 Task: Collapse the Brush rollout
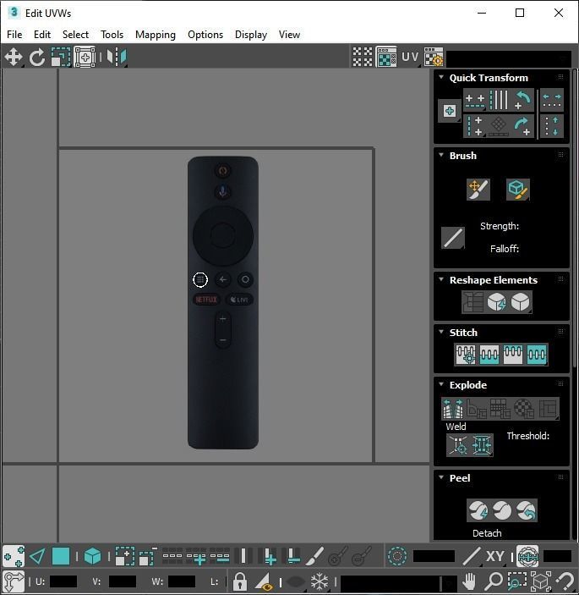click(441, 155)
